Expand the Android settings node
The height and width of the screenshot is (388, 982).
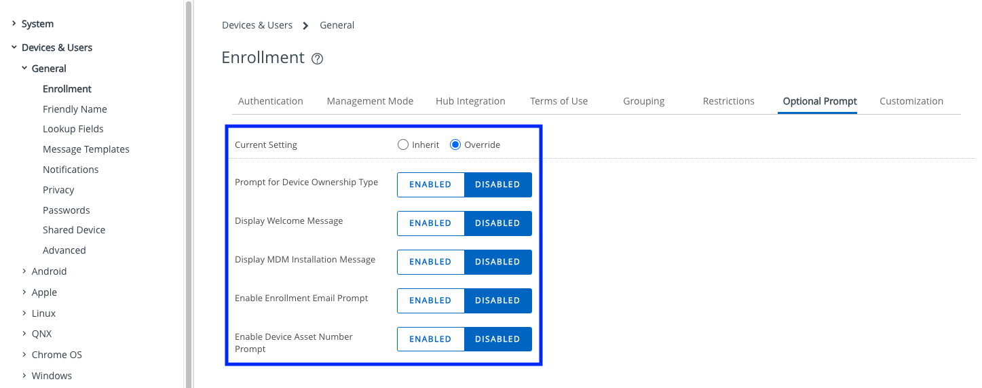click(24, 271)
